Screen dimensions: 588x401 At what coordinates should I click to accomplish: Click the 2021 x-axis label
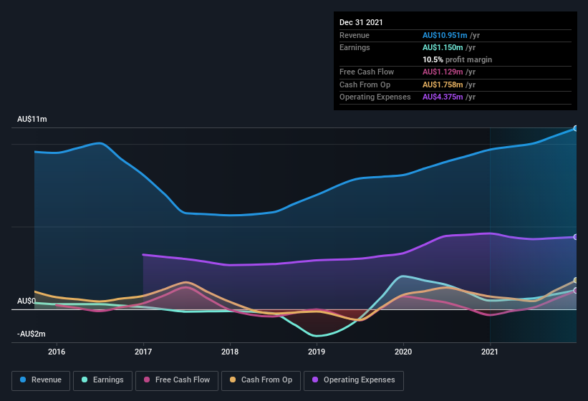pyautogui.click(x=490, y=352)
